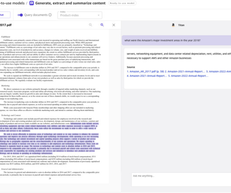Click the Ready-to-use model badge
This screenshot has width=231, height=193.
coord(122,3)
